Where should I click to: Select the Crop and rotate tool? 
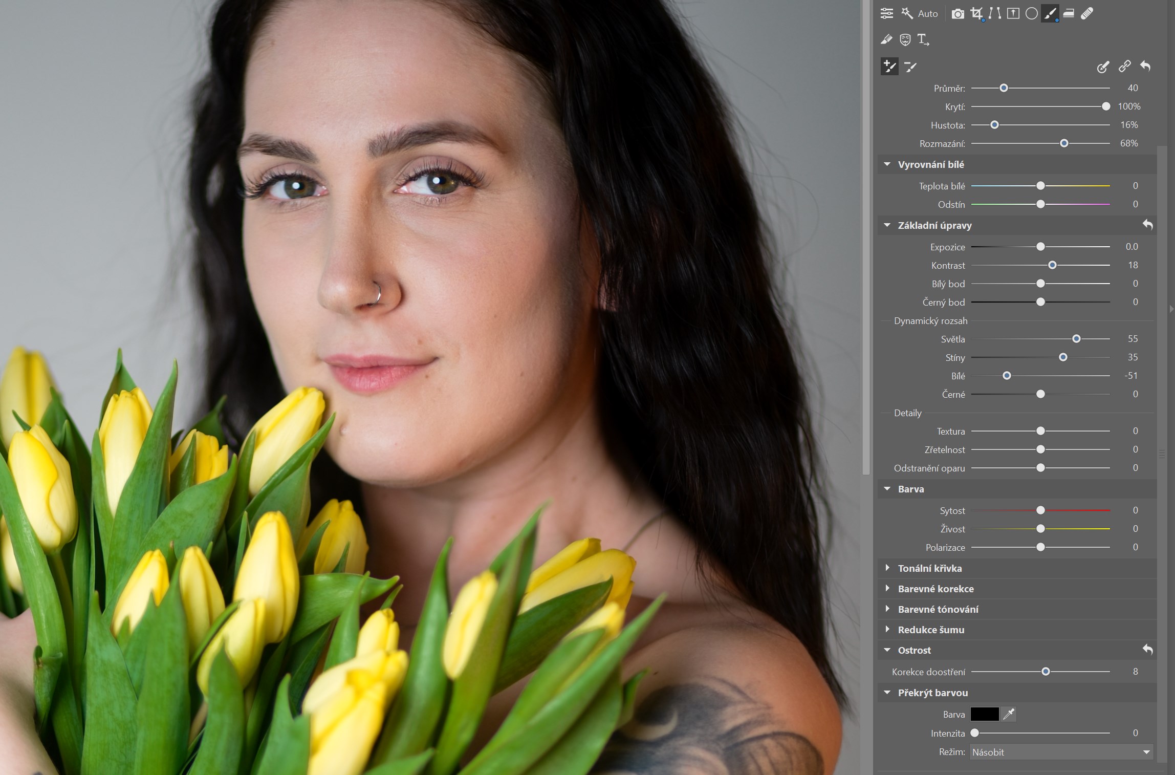point(976,14)
